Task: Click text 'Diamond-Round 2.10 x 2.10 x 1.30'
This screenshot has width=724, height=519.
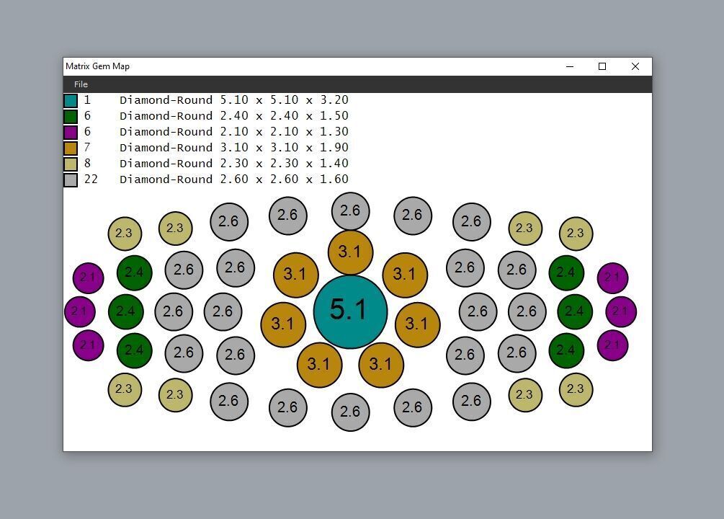Action: pos(234,132)
